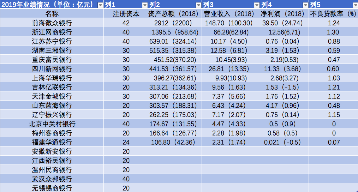
Task: Select net profit cell 4.17（0.96）
Action: pyautogui.click(x=284, y=106)
